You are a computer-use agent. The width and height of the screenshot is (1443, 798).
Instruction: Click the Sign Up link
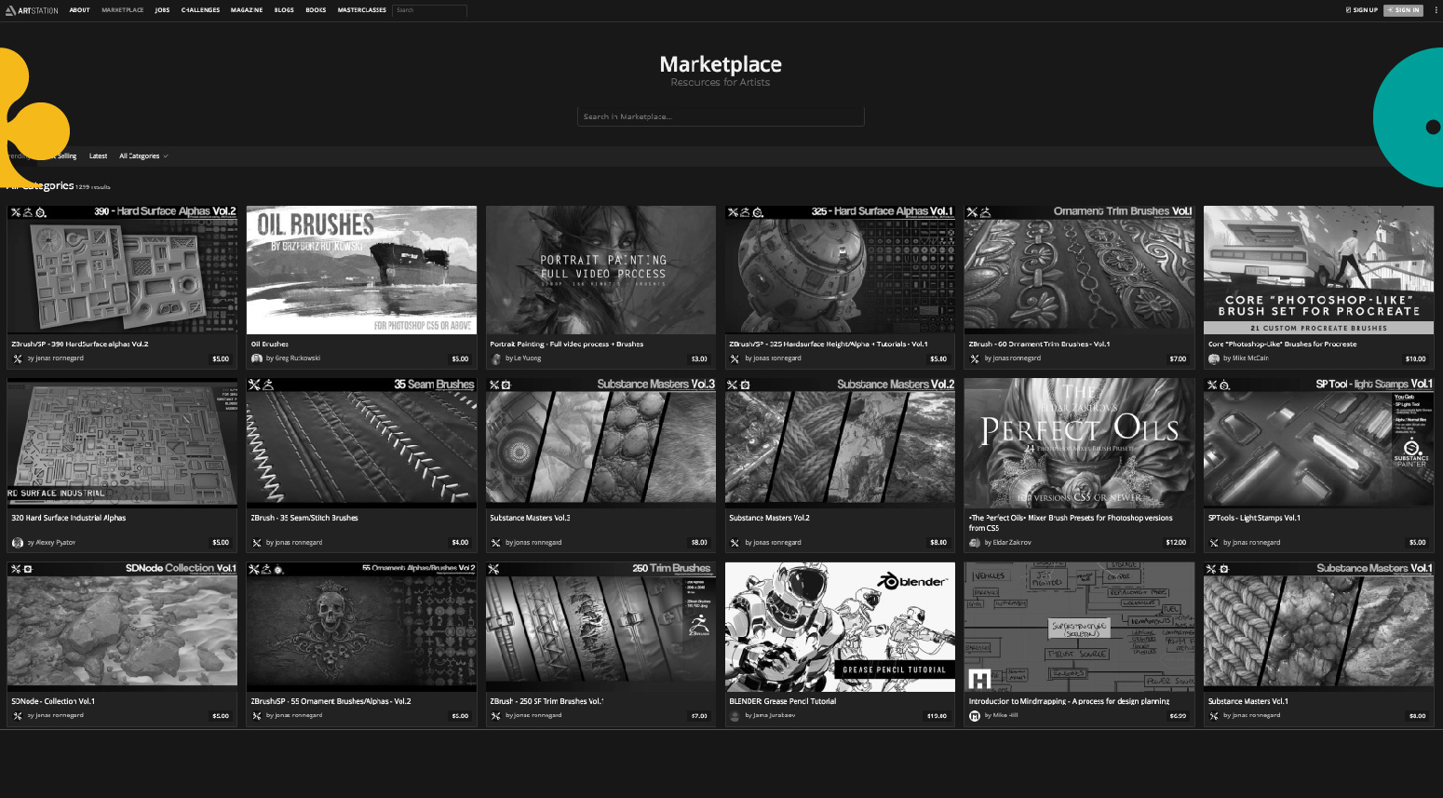tap(1362, 10)
